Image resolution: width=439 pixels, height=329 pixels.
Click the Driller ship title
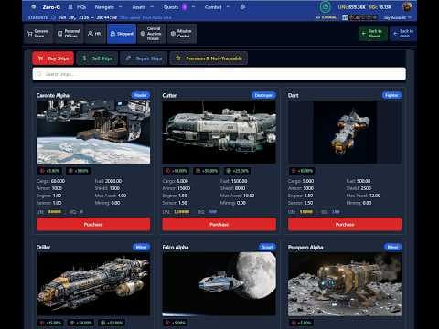click(x=43, y=247)
